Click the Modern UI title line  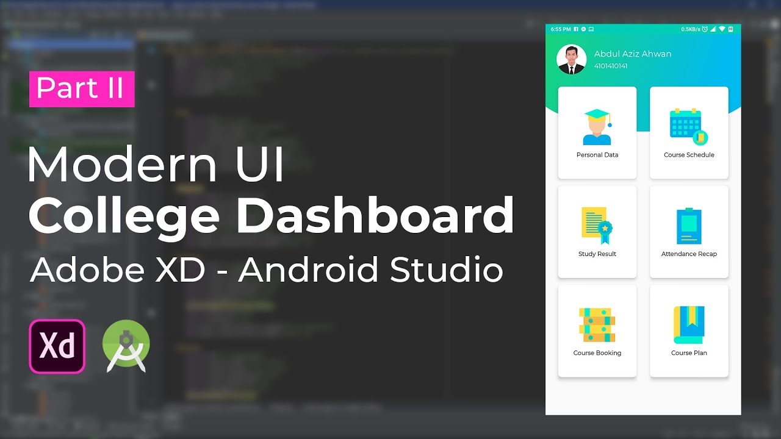pos(156,165)
